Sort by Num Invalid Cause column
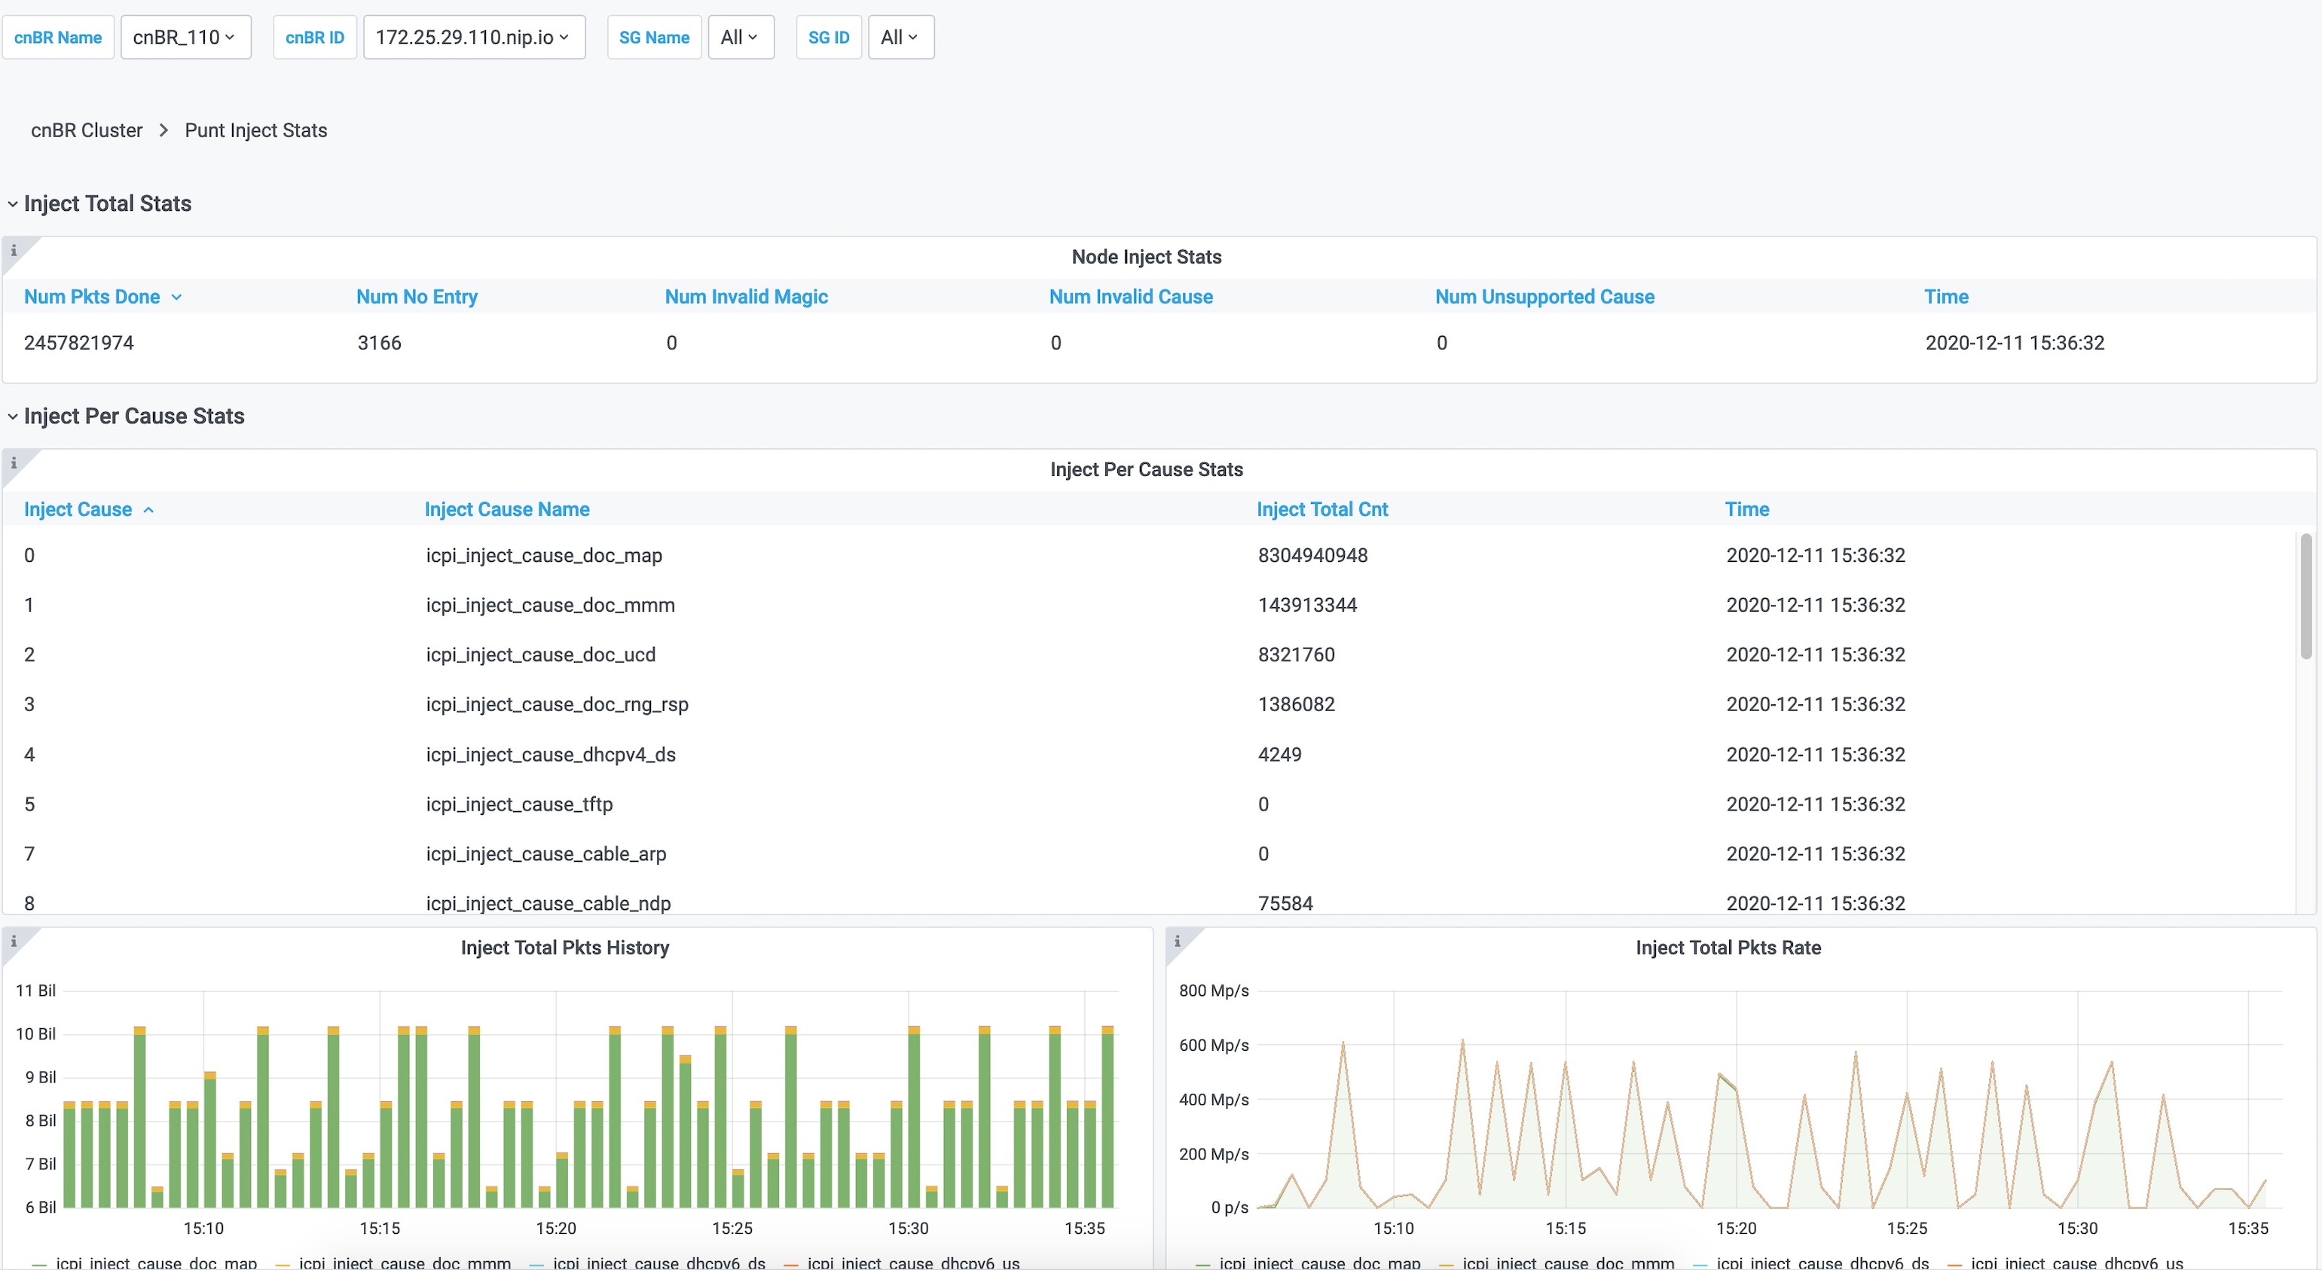Image resolution: width=2322 pixels, height=1270 pixels. point(1132,297)
